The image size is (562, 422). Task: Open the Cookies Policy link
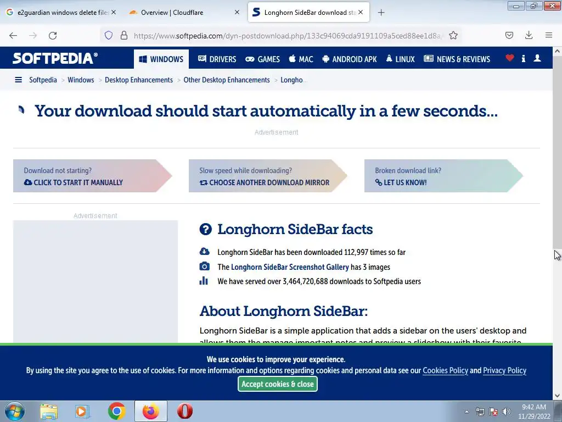pyautogui.click(x=445, y=370)
